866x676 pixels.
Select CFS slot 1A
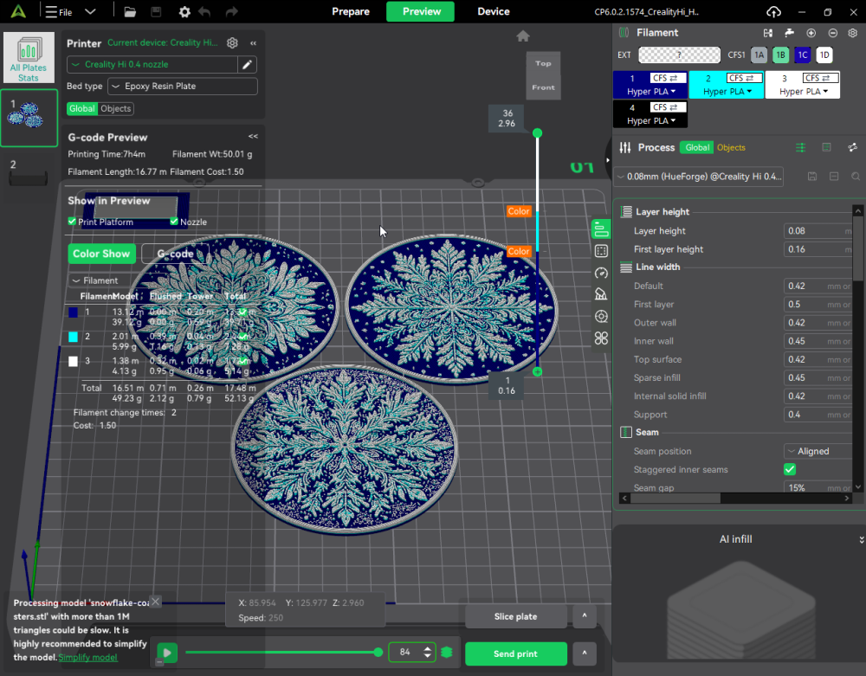pyautogui.click(x=759, y=55)
